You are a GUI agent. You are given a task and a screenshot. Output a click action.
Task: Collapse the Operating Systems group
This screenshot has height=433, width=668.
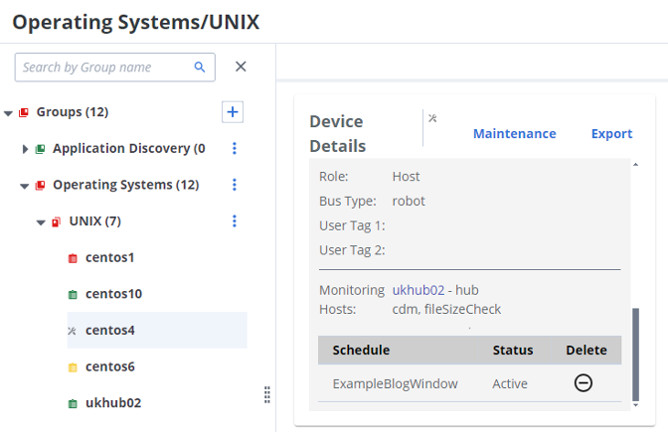coord(25,186)
